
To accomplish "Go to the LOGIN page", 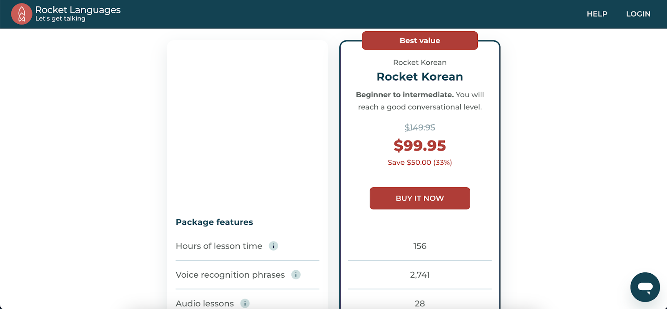I will (638, 14).
